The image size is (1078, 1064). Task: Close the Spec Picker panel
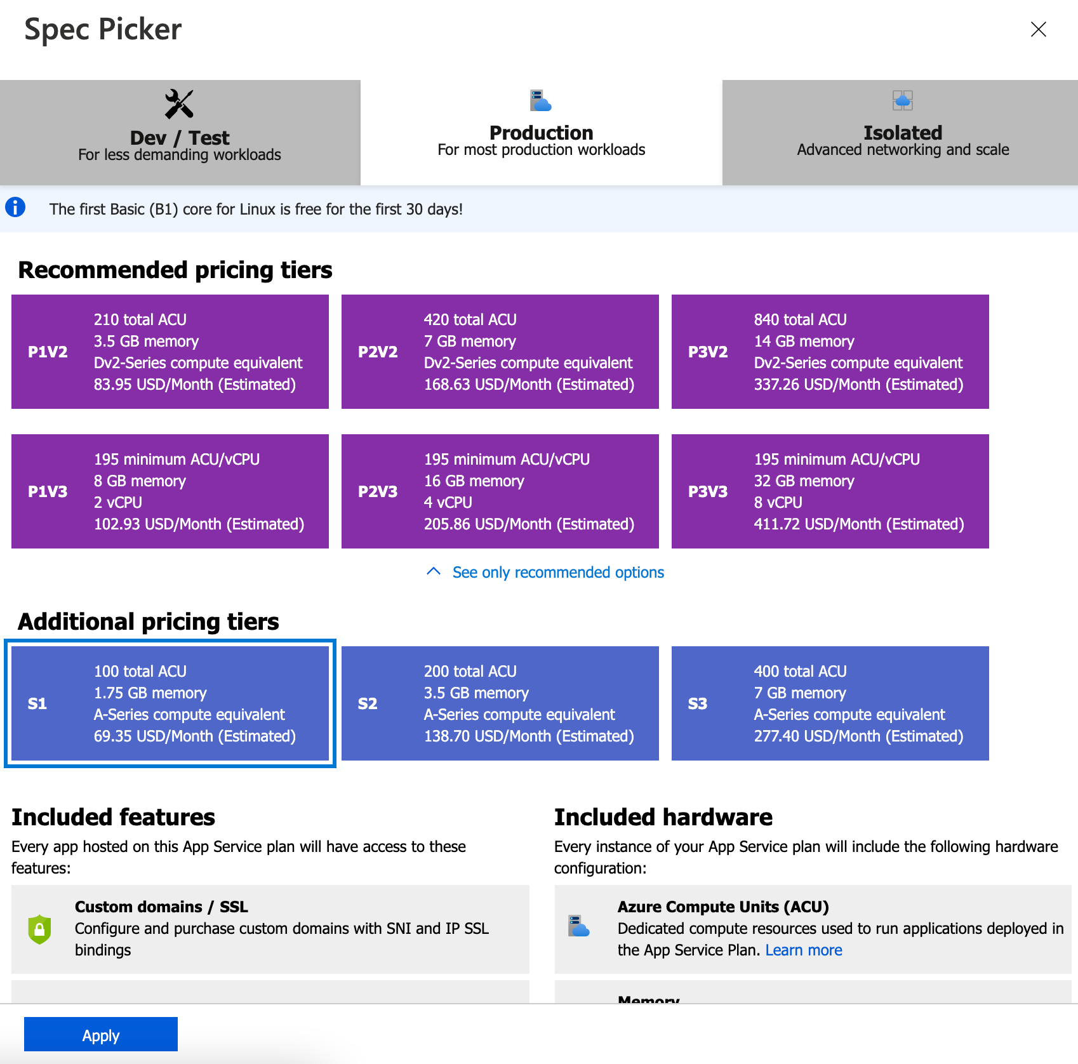(x=1038, y=29)
